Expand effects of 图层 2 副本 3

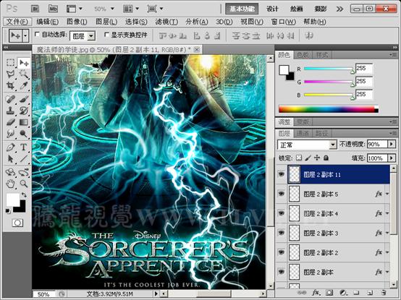pyautogui.click(x=387, y=233)
